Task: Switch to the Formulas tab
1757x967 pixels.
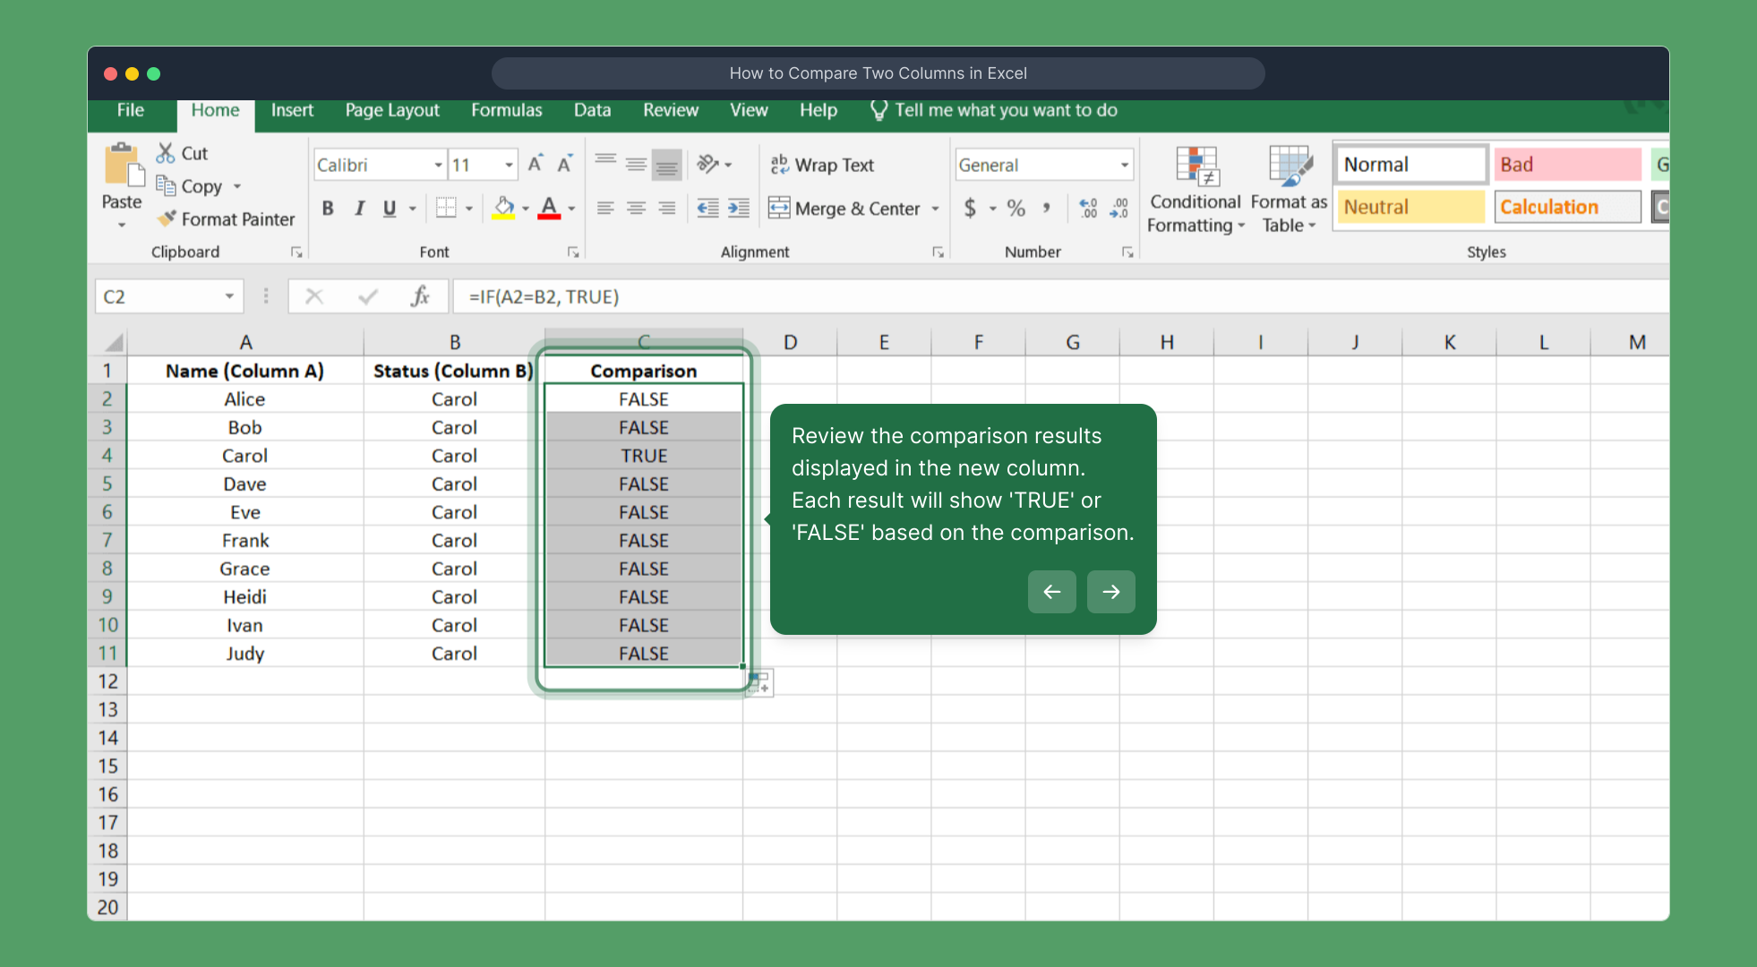Action: click(x=506, y=110)
